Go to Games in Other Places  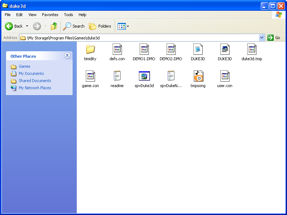[x=24, y=66]
